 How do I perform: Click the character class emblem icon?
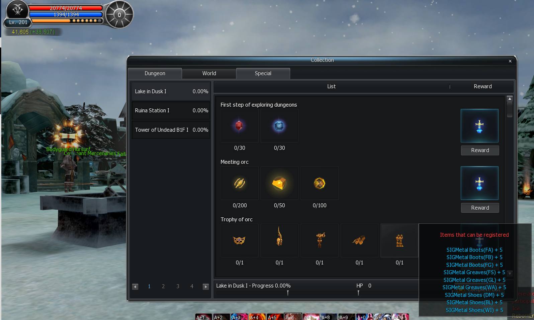[x=17, y=10]
